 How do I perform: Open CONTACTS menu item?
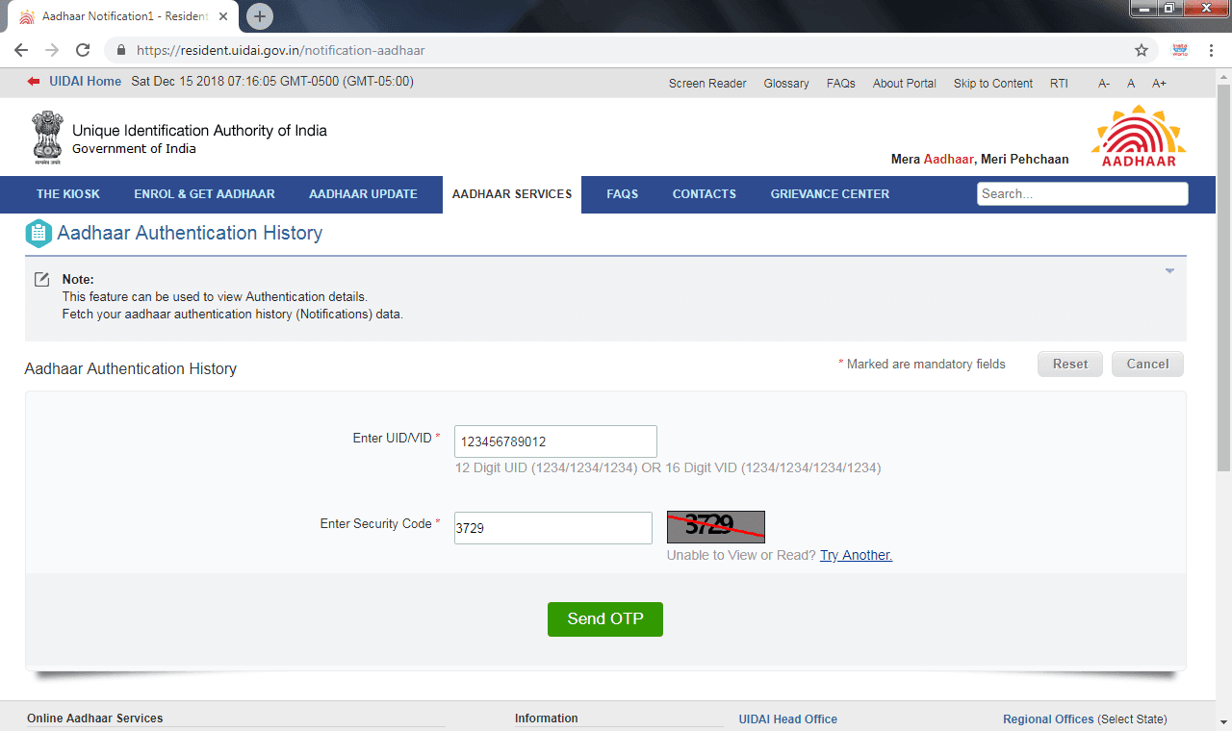705,194
